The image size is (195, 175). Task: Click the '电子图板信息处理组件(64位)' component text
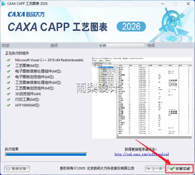[x=38, y=71]
